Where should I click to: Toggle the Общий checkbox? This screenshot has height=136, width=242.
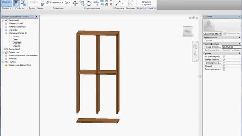click(x=224, y=66)
